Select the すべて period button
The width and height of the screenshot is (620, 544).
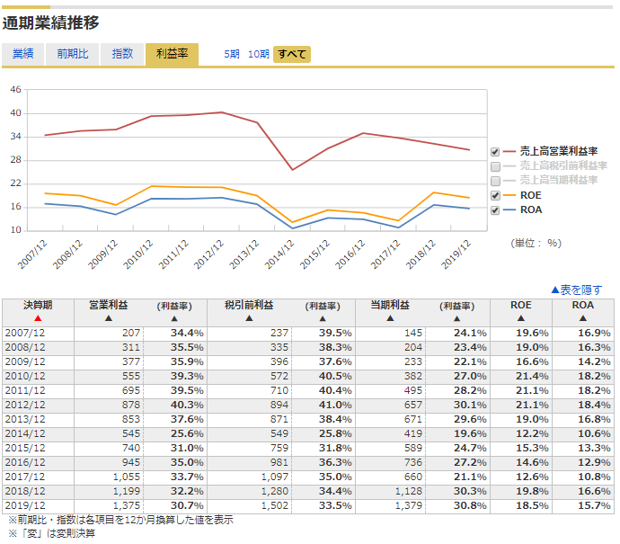click(x=292, y=54)
